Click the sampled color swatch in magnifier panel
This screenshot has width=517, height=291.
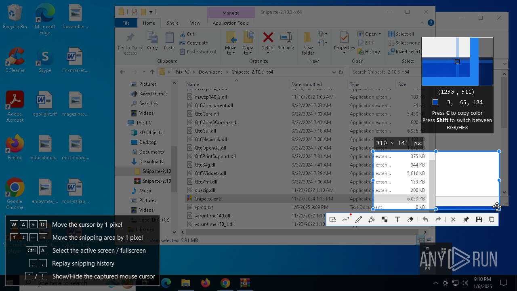coord(435,102)
